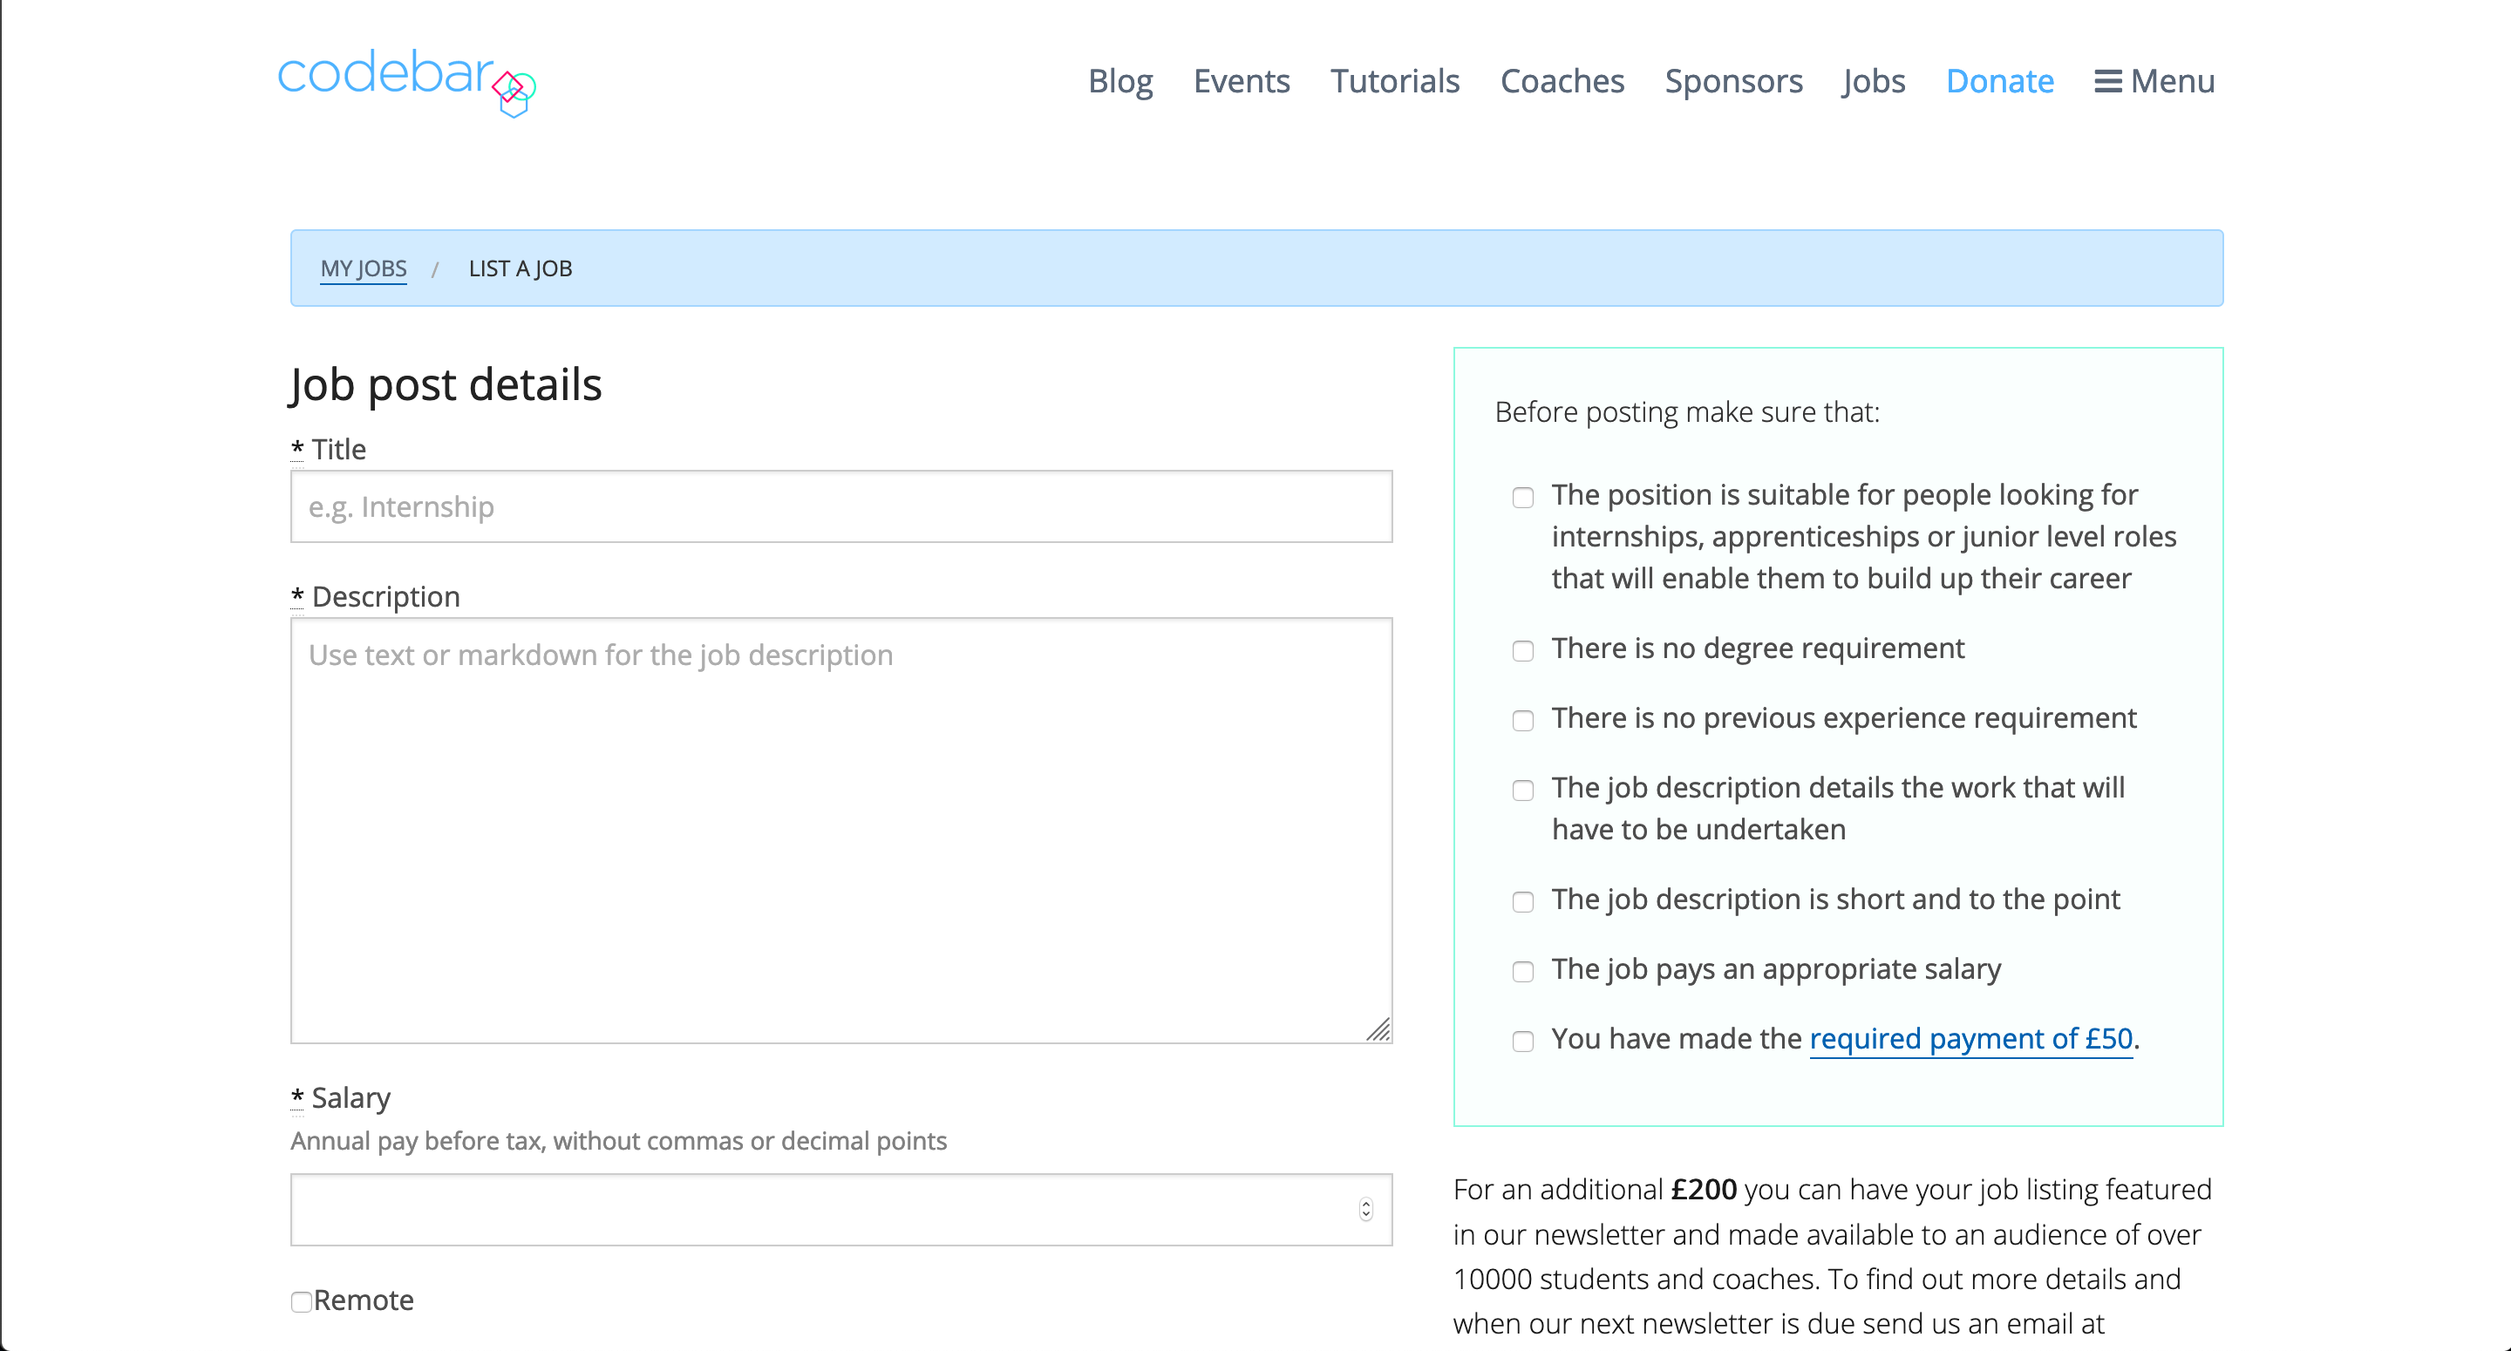Check 'There is no degree requirement'
The width and height of the screenshot is (2511, 1351).
(x=1522, y=650)
